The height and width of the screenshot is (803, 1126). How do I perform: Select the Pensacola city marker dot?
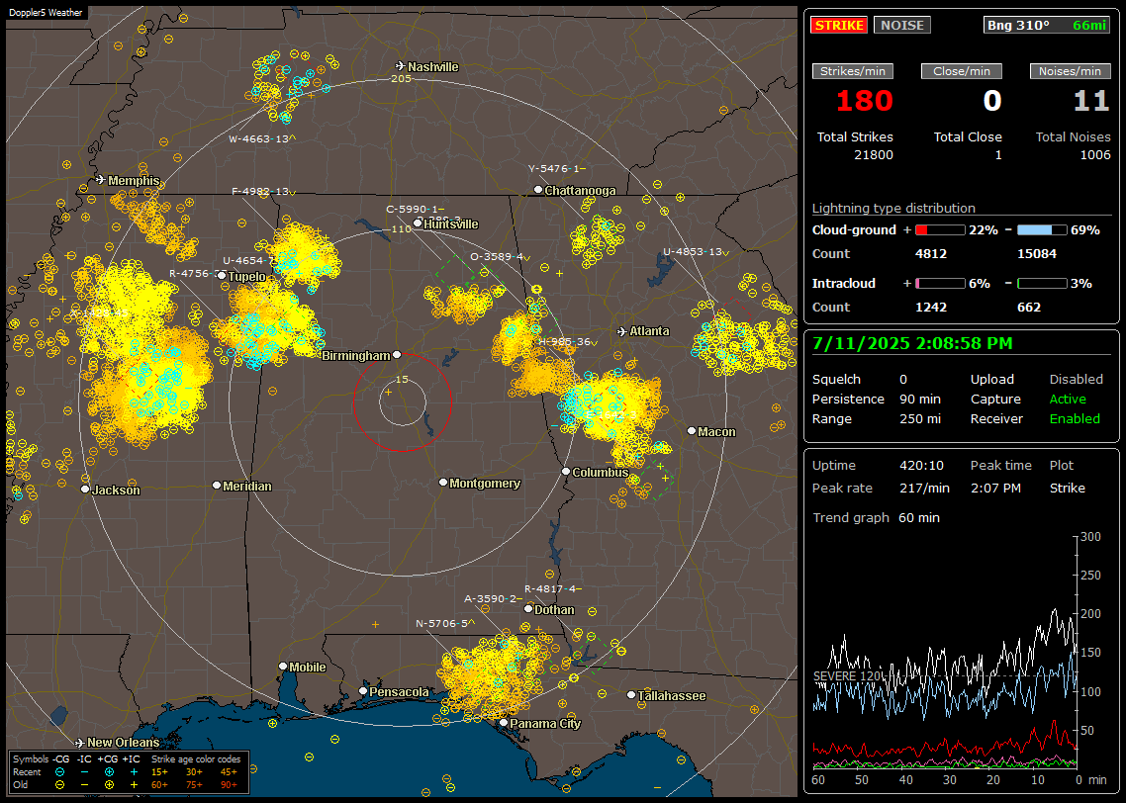tap(363, 691)
